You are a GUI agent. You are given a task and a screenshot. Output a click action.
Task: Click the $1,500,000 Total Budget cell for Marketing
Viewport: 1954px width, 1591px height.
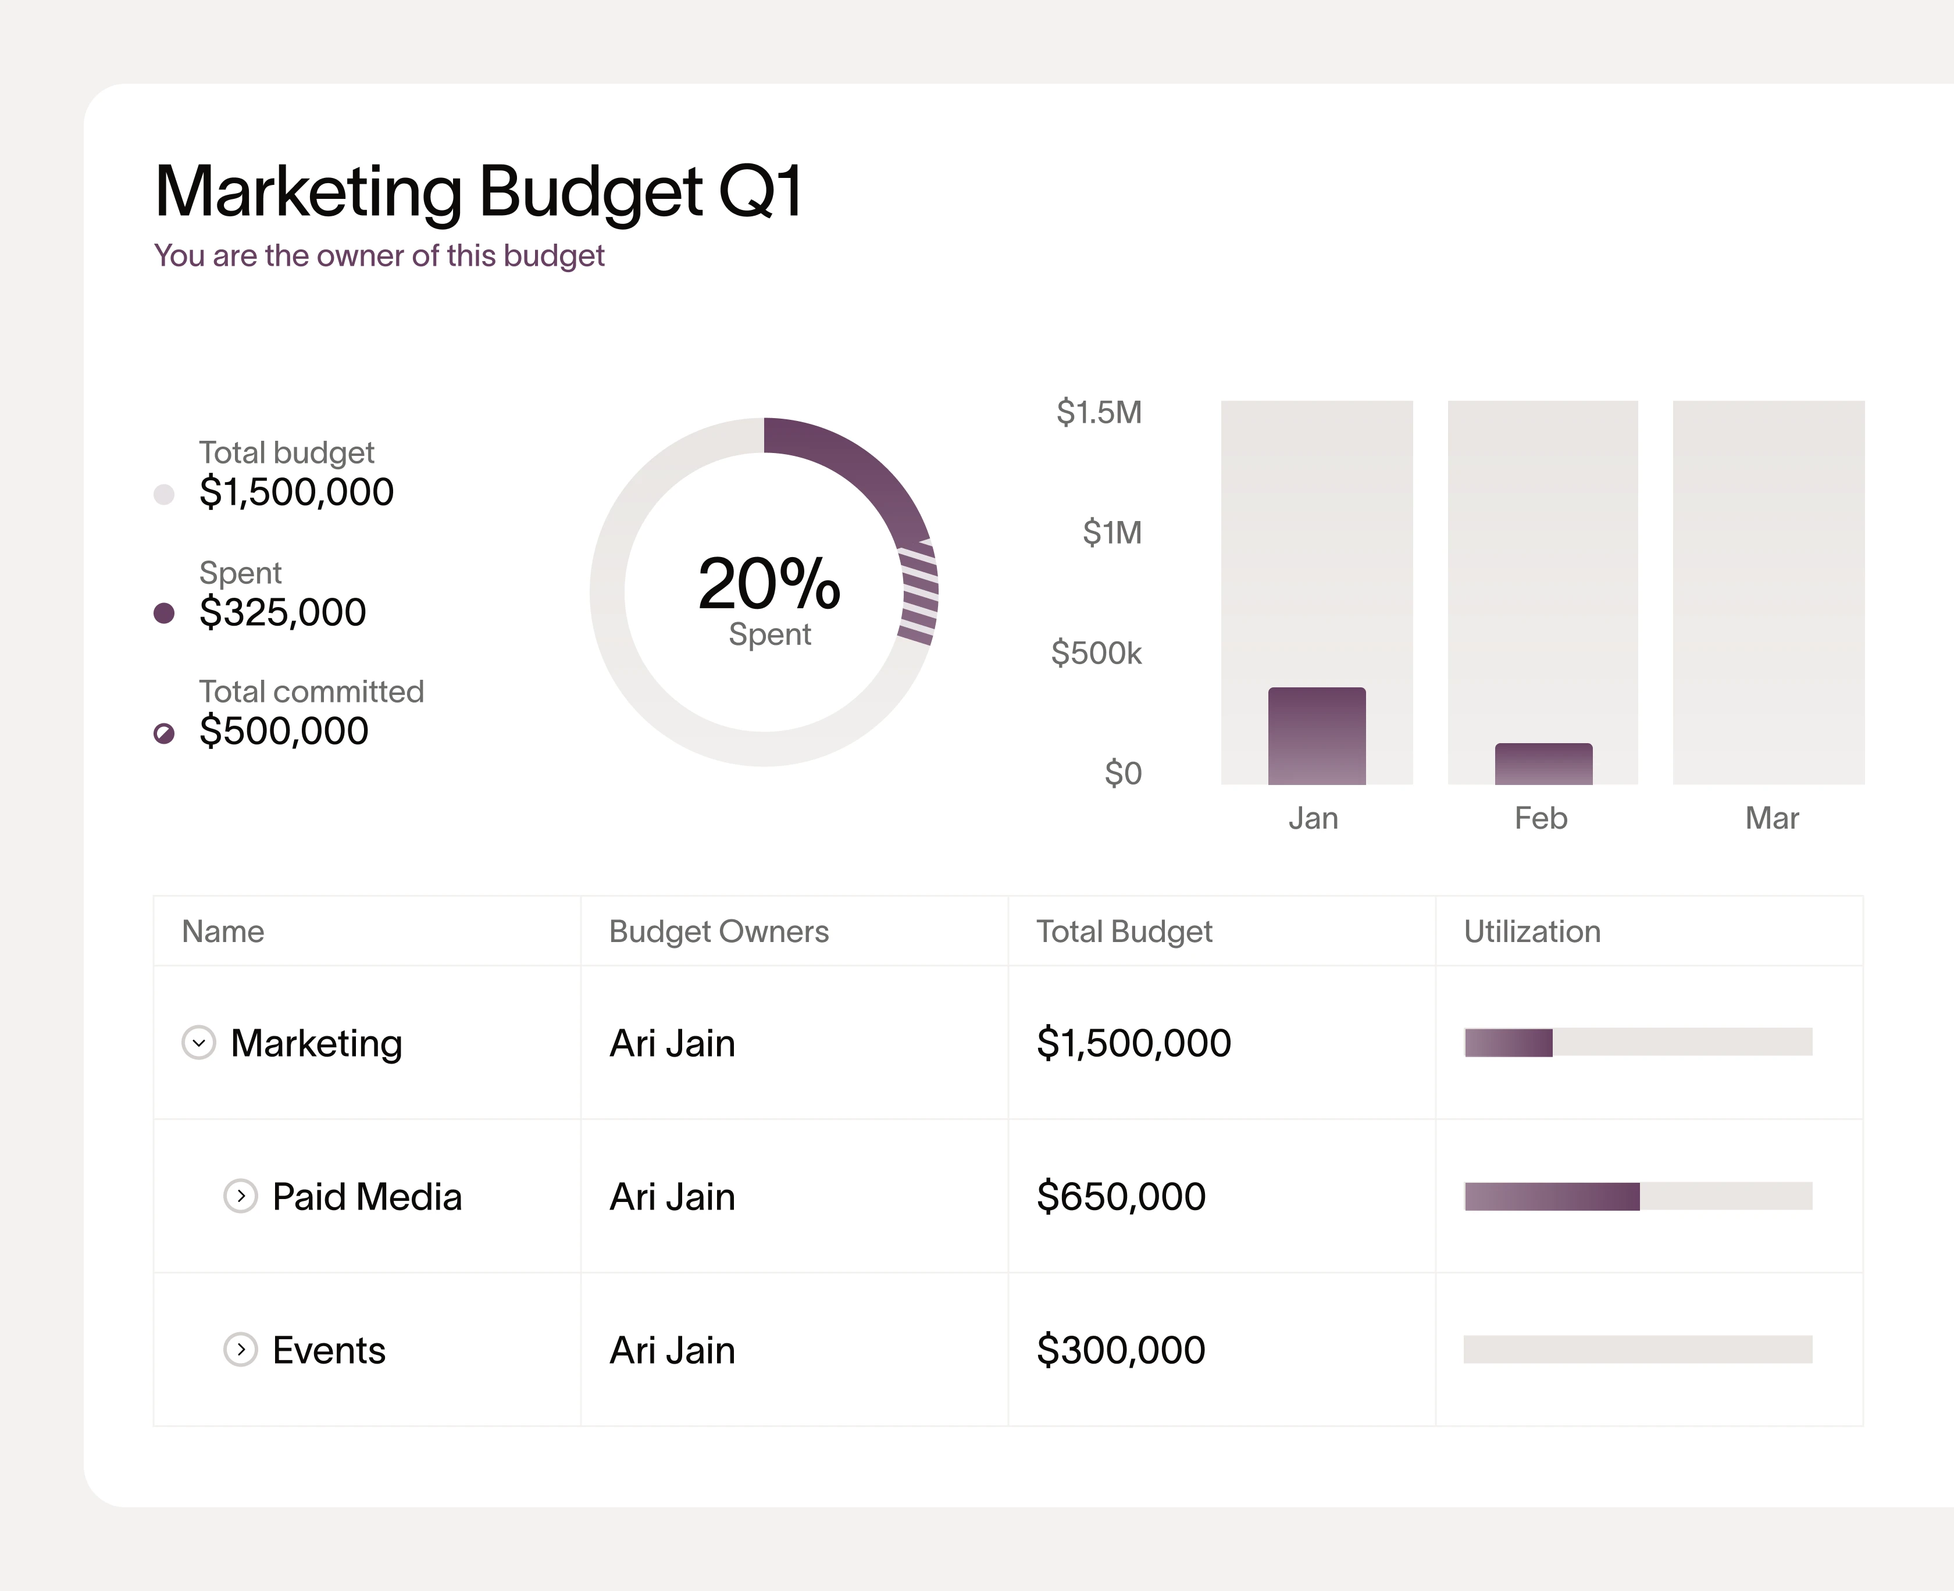(x=1133, y=1043)
